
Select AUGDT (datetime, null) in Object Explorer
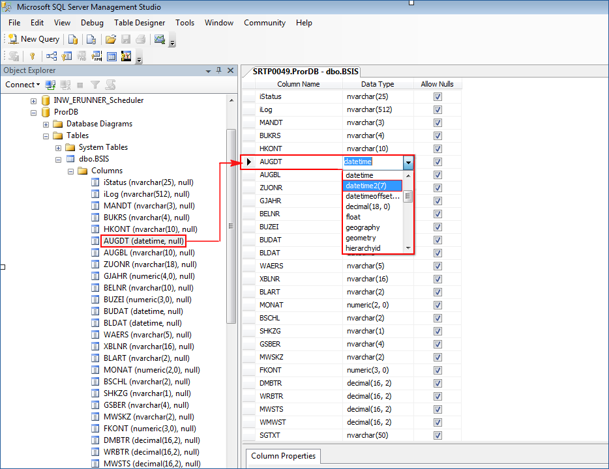pos(143,241)
